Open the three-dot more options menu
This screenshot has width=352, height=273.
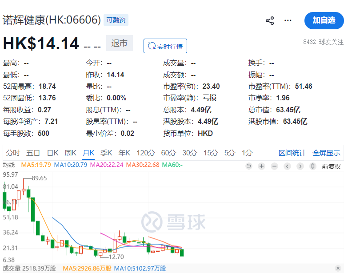(288, 20)
